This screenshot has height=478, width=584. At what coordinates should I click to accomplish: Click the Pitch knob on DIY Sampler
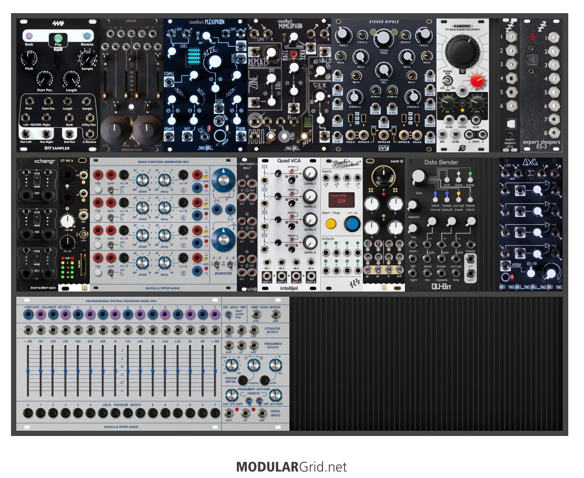[x=29, y=58]
